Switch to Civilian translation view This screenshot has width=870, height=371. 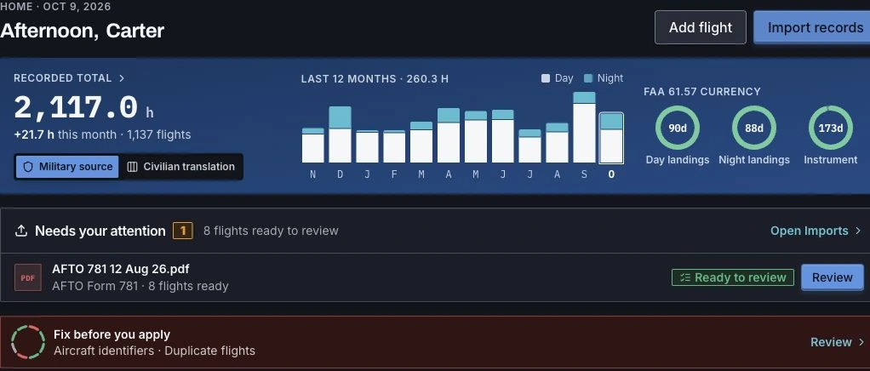pyautogui.click(x=180, y=167)
